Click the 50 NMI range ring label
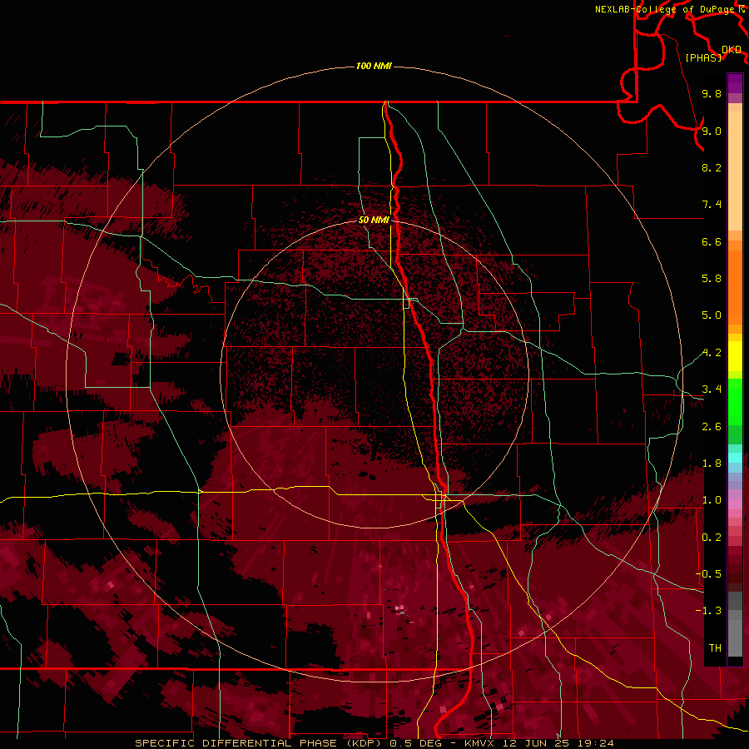The height and width of the screenshot is (749, 749). click(x=374, y=220)
